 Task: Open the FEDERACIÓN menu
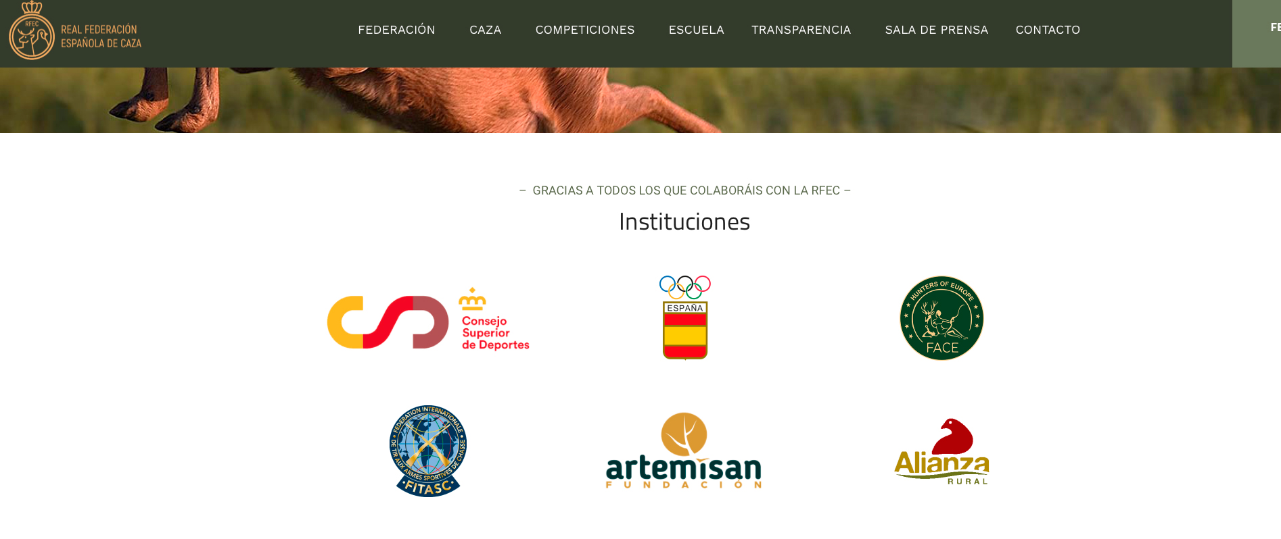(x=396, y=30)
